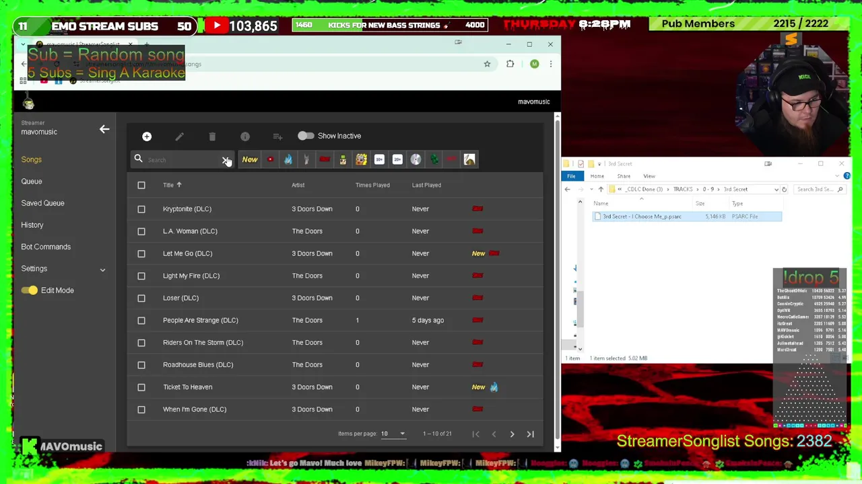Open the View tab in File Explorer
The image size is (862, 484).
click(x=649, y=176)
